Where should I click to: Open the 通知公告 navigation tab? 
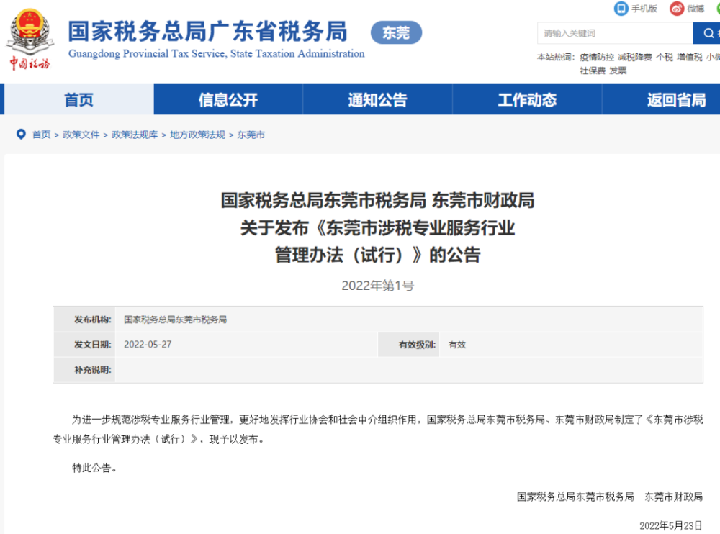[x=377, y=100]
